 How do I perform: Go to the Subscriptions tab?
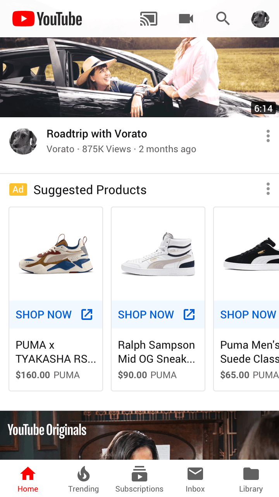139,479
